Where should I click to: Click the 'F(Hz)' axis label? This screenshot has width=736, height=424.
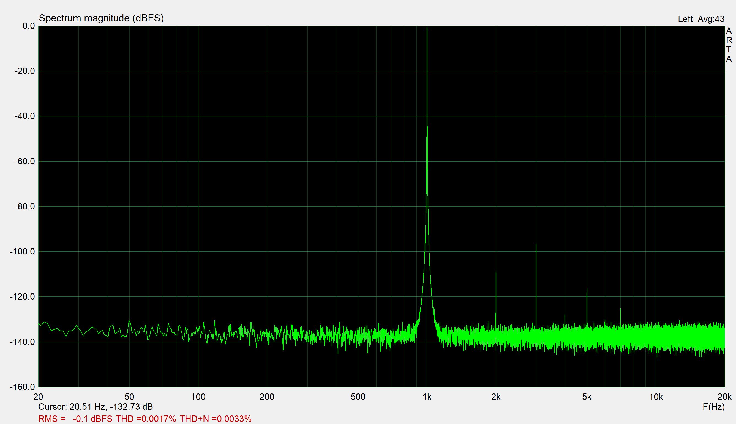coord(713,406)
